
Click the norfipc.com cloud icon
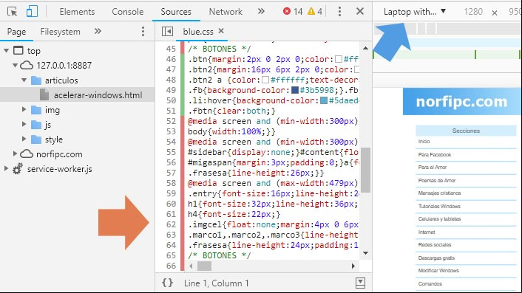coord(27,154)
